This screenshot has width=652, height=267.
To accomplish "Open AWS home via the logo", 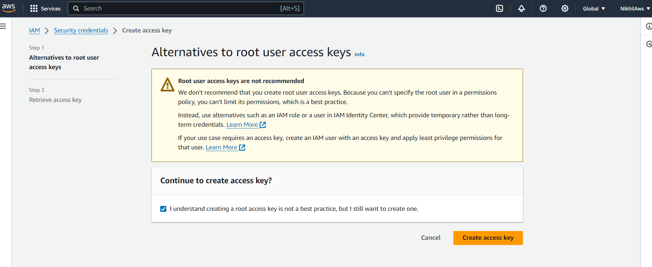I will tap(9, 8).
